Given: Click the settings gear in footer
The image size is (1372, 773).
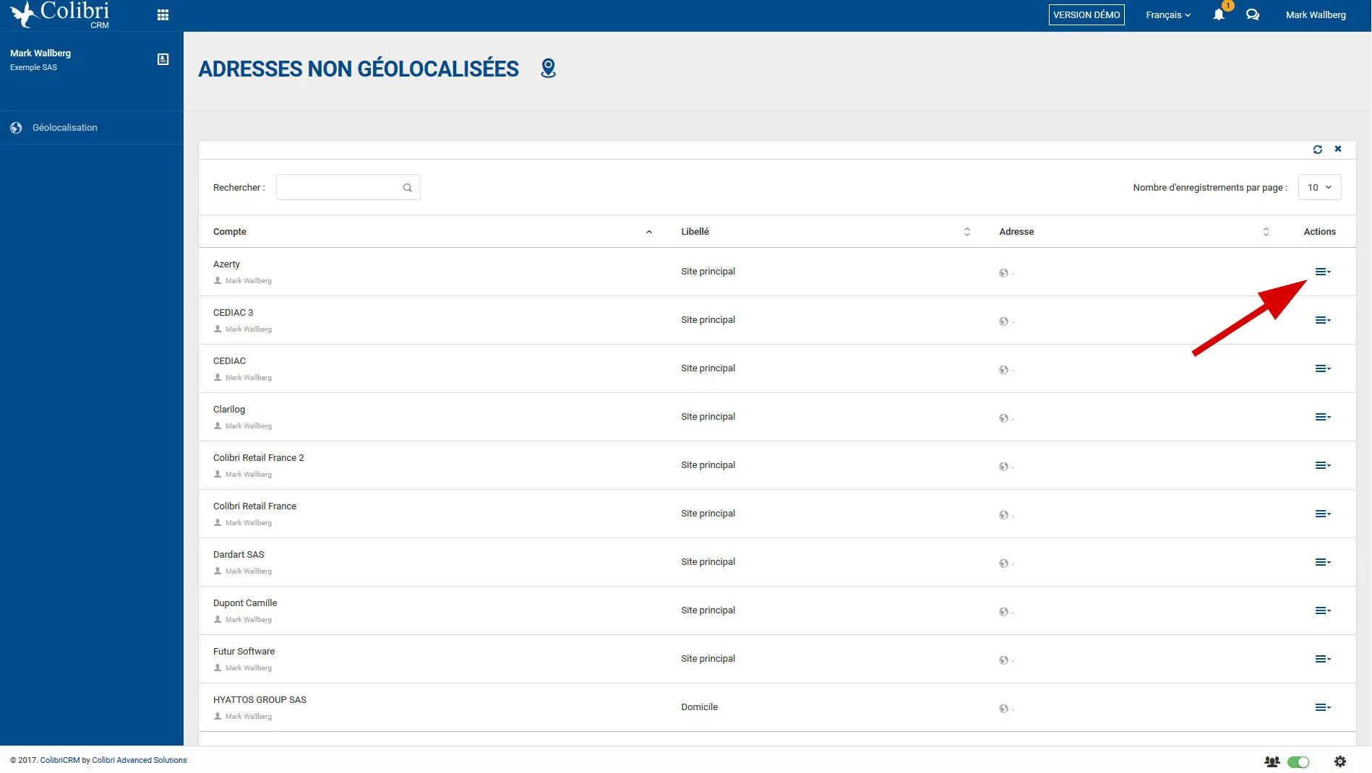Looking at the screenshot, I should coord(1340,761).
